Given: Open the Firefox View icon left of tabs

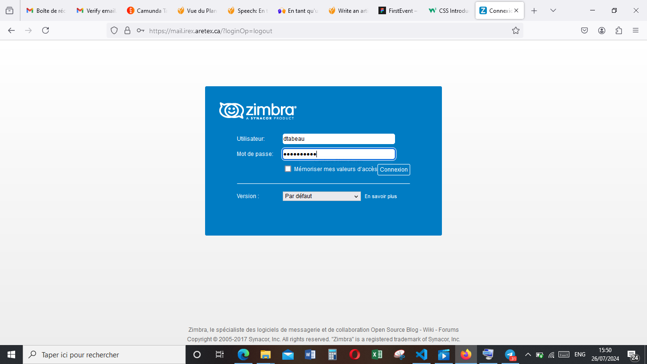Looking at the screenshot, I should point(9,10).
